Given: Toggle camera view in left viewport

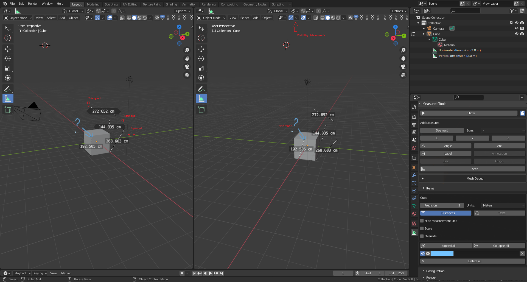Looking at the screenshot, I should (187, 67).
